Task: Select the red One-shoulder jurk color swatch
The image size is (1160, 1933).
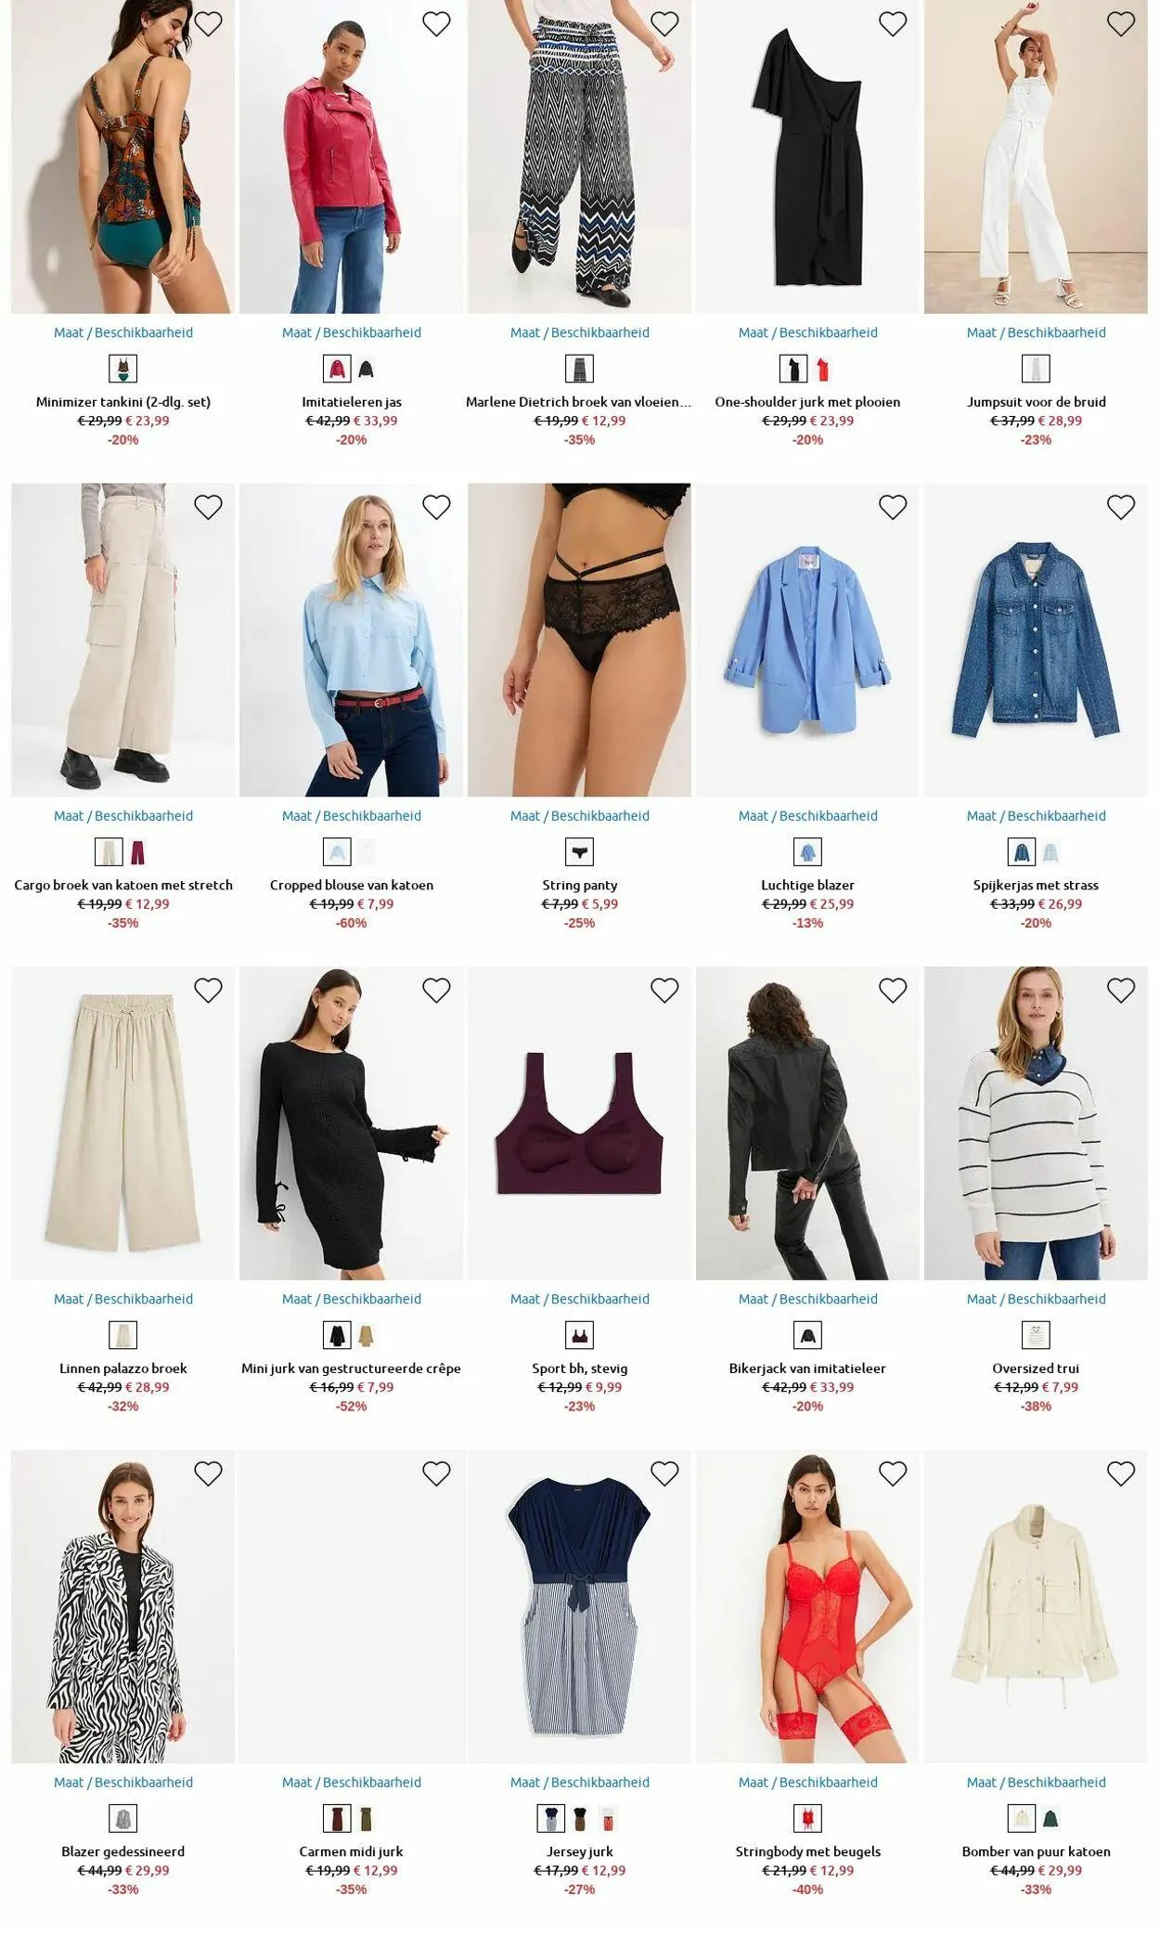Action: tap(822, 370)
